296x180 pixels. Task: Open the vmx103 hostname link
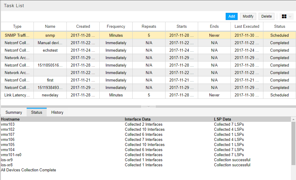[7, 124]
